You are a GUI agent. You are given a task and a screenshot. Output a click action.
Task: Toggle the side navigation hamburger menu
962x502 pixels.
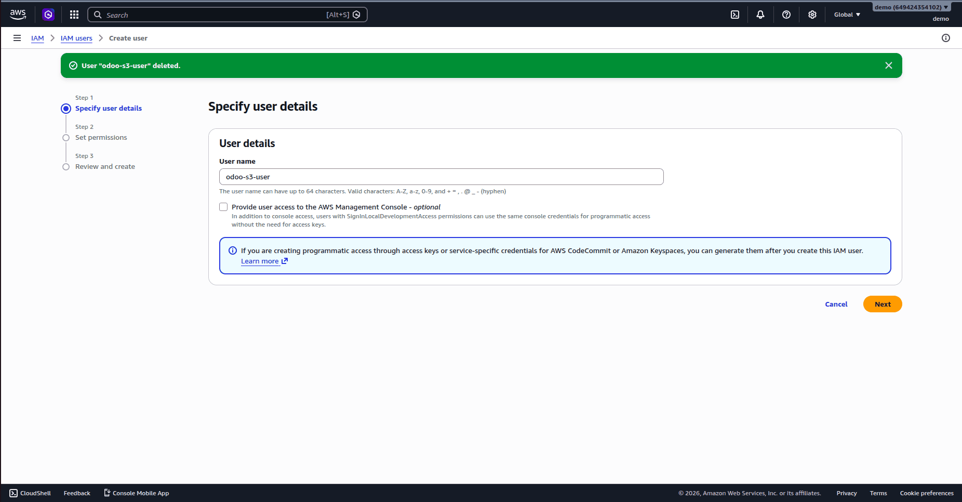coord(17,38)
